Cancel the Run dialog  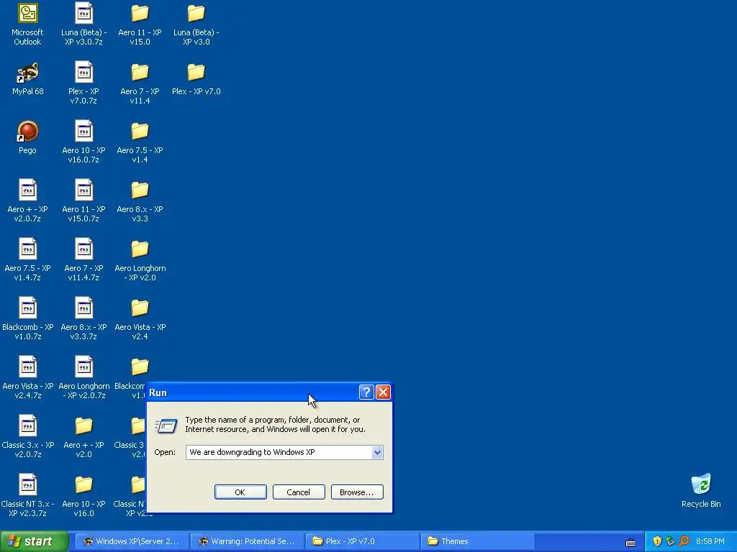click(x=299, y=492)
